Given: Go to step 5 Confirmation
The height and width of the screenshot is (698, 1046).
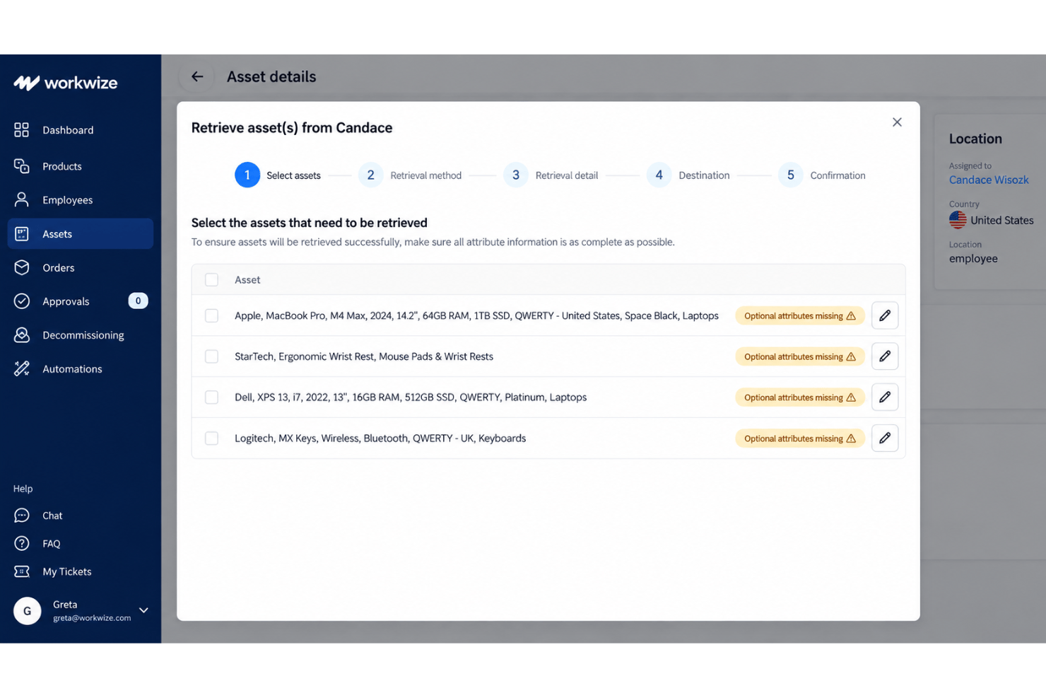Looking at the screenshot, I should 822,175.
